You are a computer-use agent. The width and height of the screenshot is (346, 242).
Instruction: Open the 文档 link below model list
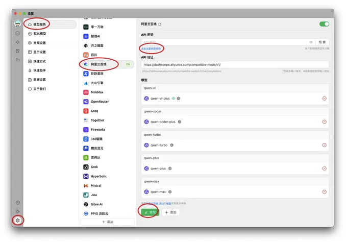(162, 203)
